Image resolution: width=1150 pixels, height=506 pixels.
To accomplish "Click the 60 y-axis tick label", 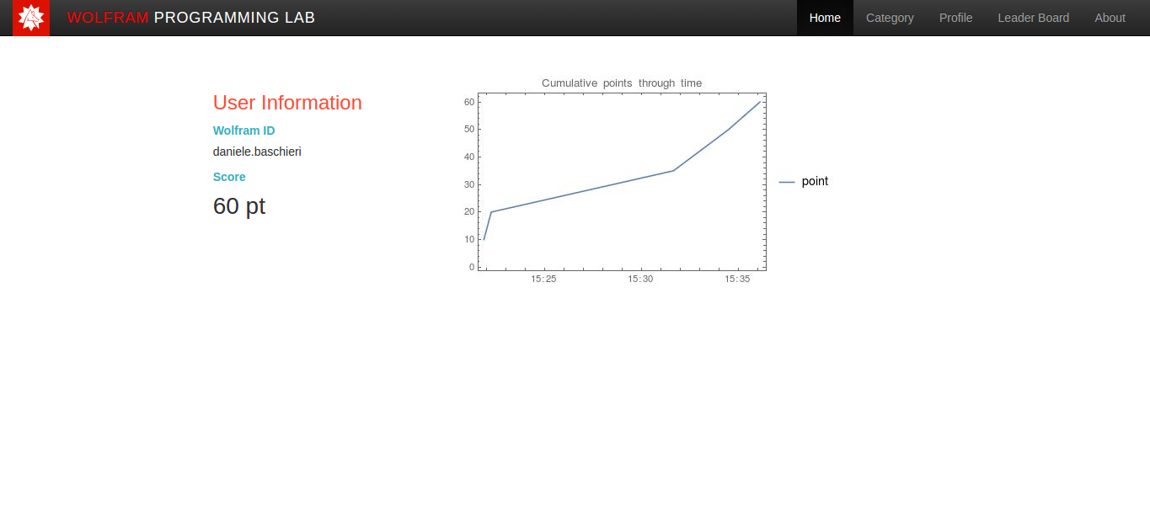I will click(469, 102).
